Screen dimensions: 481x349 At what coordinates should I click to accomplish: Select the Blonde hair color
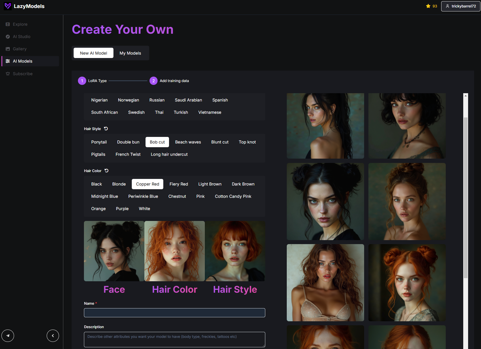[x=119, y=184]
